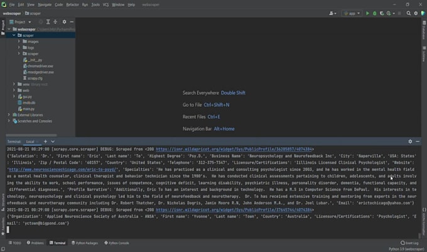427x252 pixels.
Task: Collapse the selected scraper folder
Action: coord(14,35)
